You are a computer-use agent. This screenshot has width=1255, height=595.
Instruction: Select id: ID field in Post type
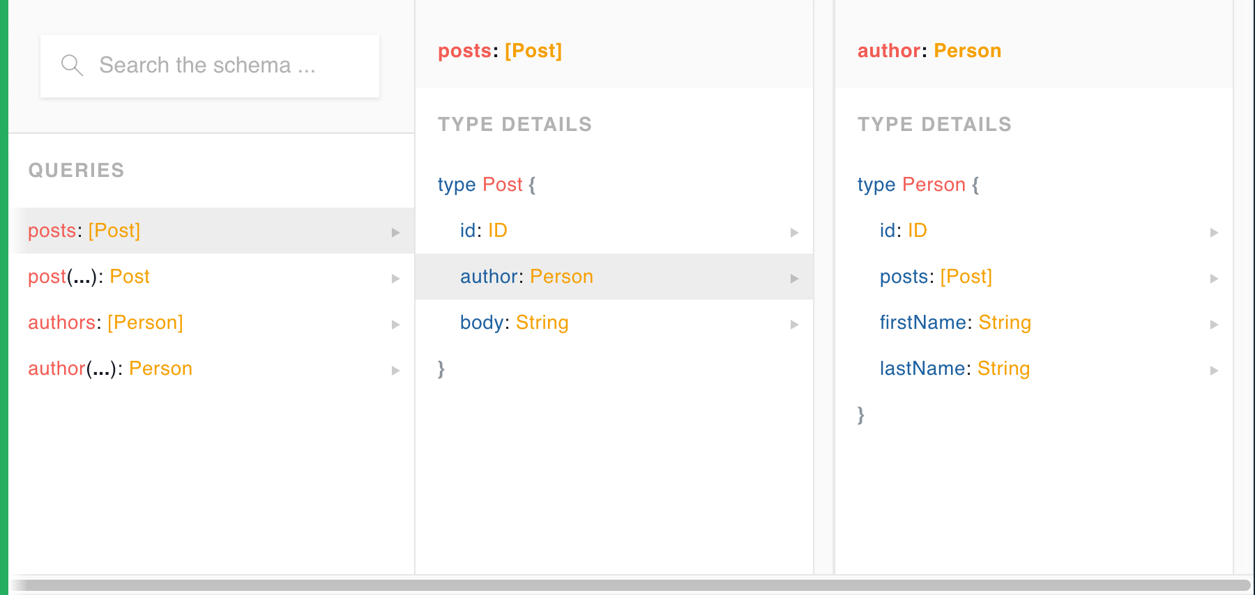(483, 231)
